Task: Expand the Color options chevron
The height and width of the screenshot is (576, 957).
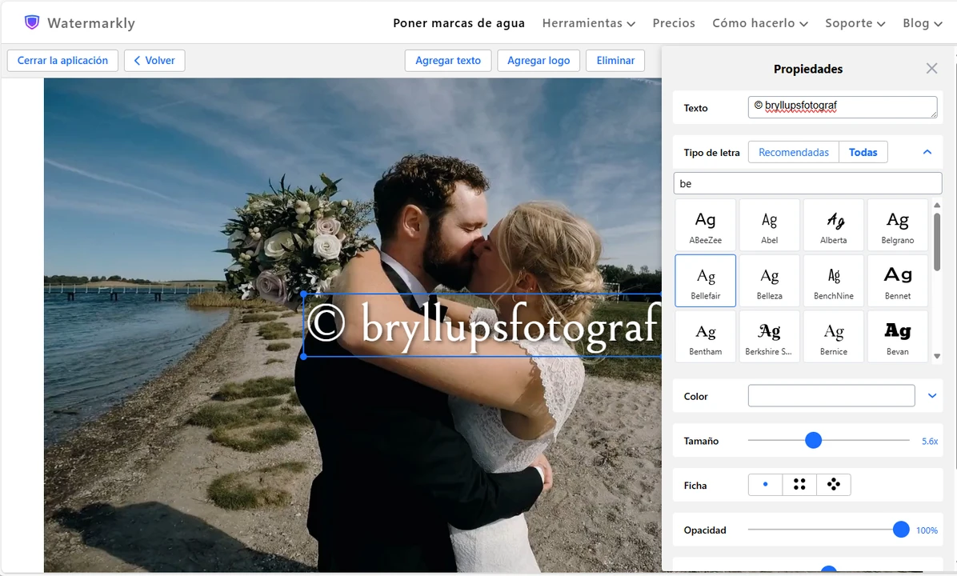Action: pos(931,396)
